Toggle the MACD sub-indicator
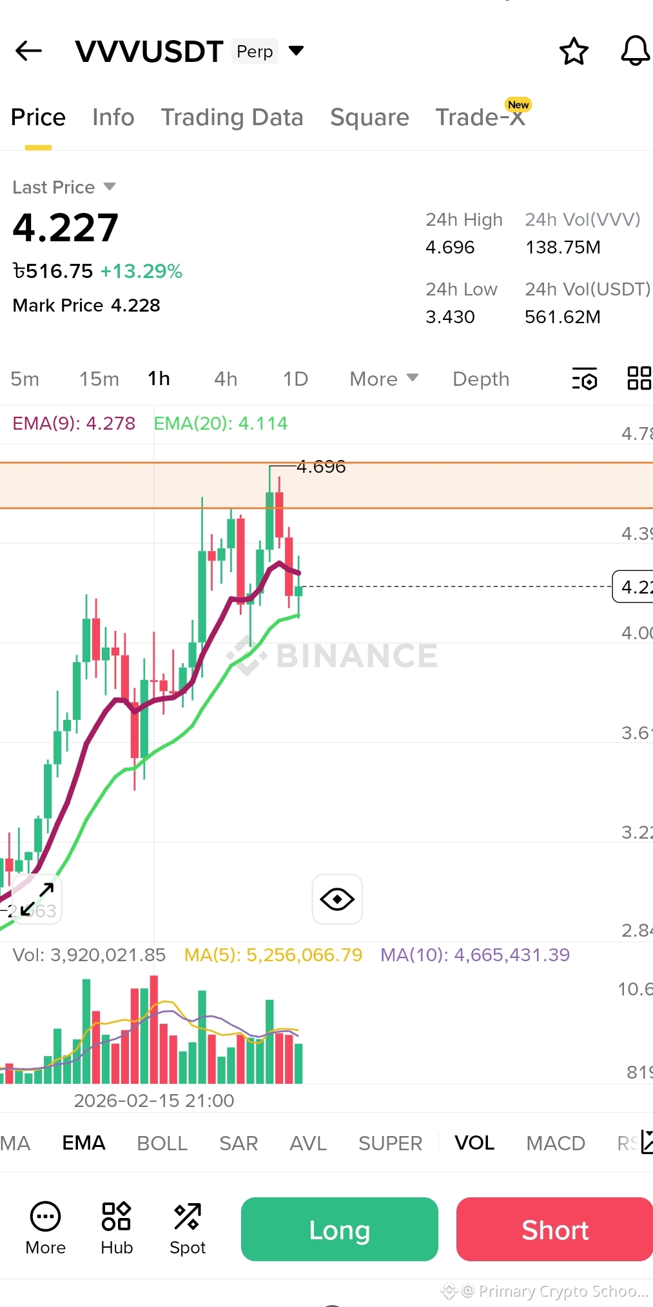653x1307 pixels. pyautogui.click(x=556, y=1143)
